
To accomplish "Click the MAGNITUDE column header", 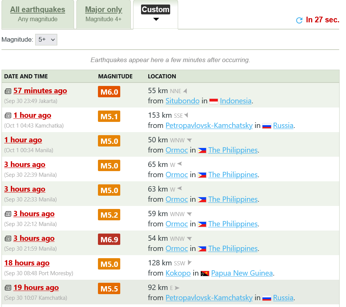I will pos(115,76).
